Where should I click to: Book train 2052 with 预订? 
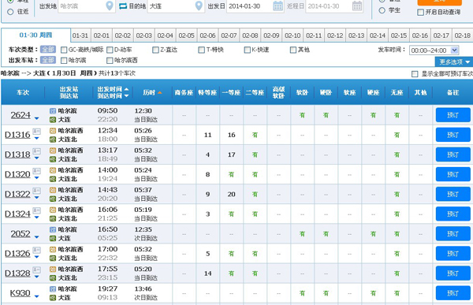(x=453, y=233)
